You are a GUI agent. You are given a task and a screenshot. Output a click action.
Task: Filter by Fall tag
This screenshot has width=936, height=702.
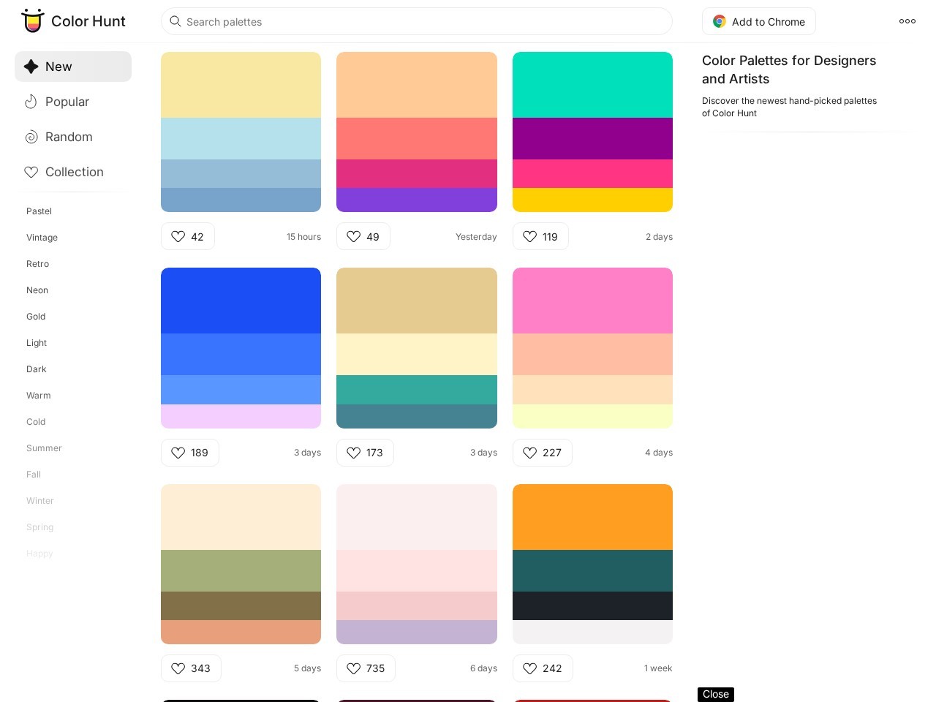pos(34,475)
